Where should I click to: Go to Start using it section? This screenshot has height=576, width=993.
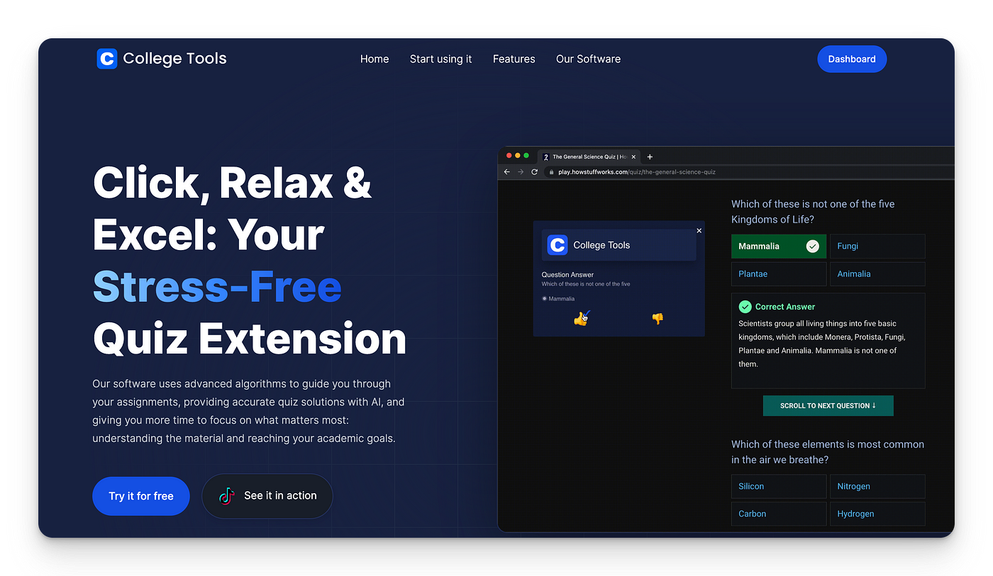coord(440,59)
